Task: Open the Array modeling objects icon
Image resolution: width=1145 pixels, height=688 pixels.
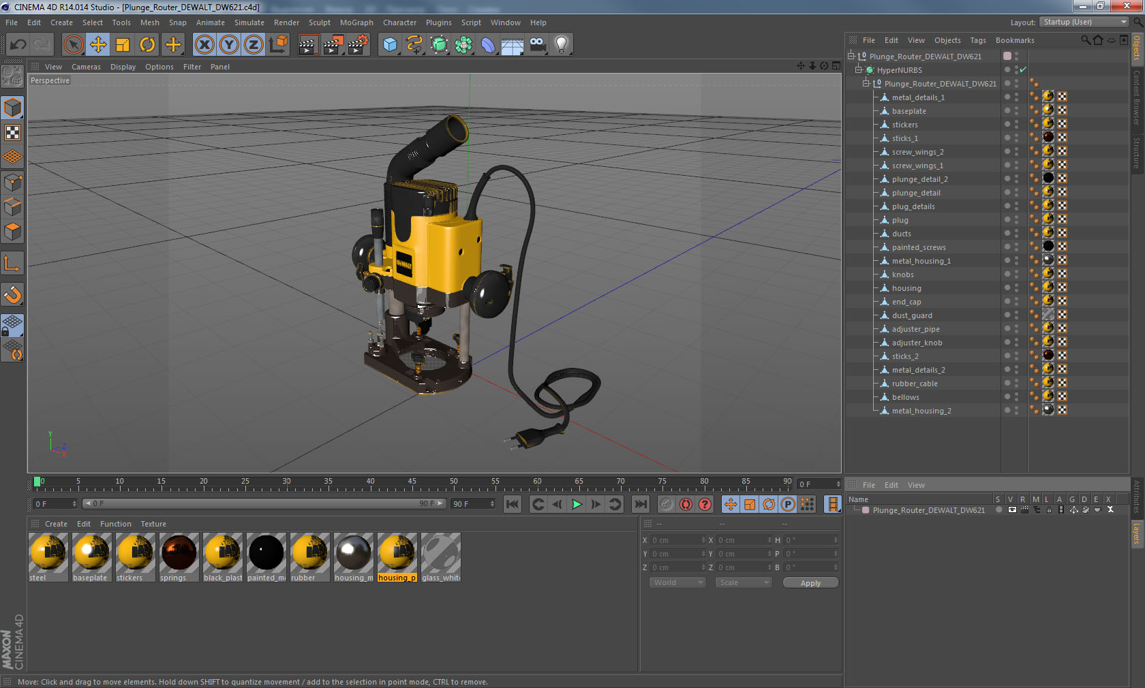Action: coord(463,45)
